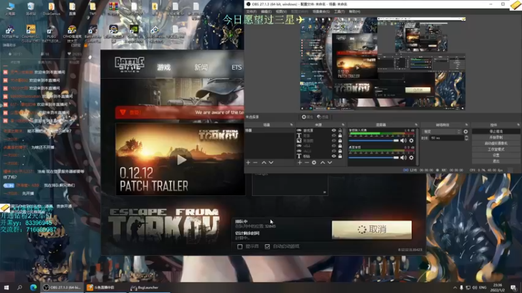This screenshot has height=293, width=522.
Task: Open Microsoft Edge from taskbar
Action: pos(33,288)
